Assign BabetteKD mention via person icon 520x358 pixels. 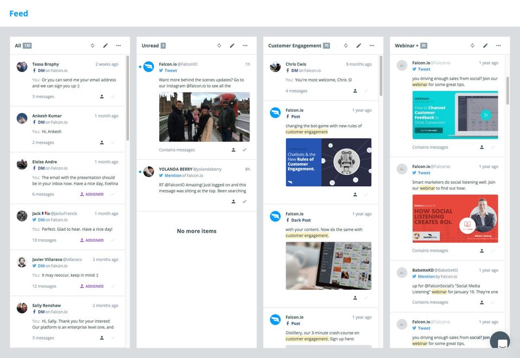(482, 302)
